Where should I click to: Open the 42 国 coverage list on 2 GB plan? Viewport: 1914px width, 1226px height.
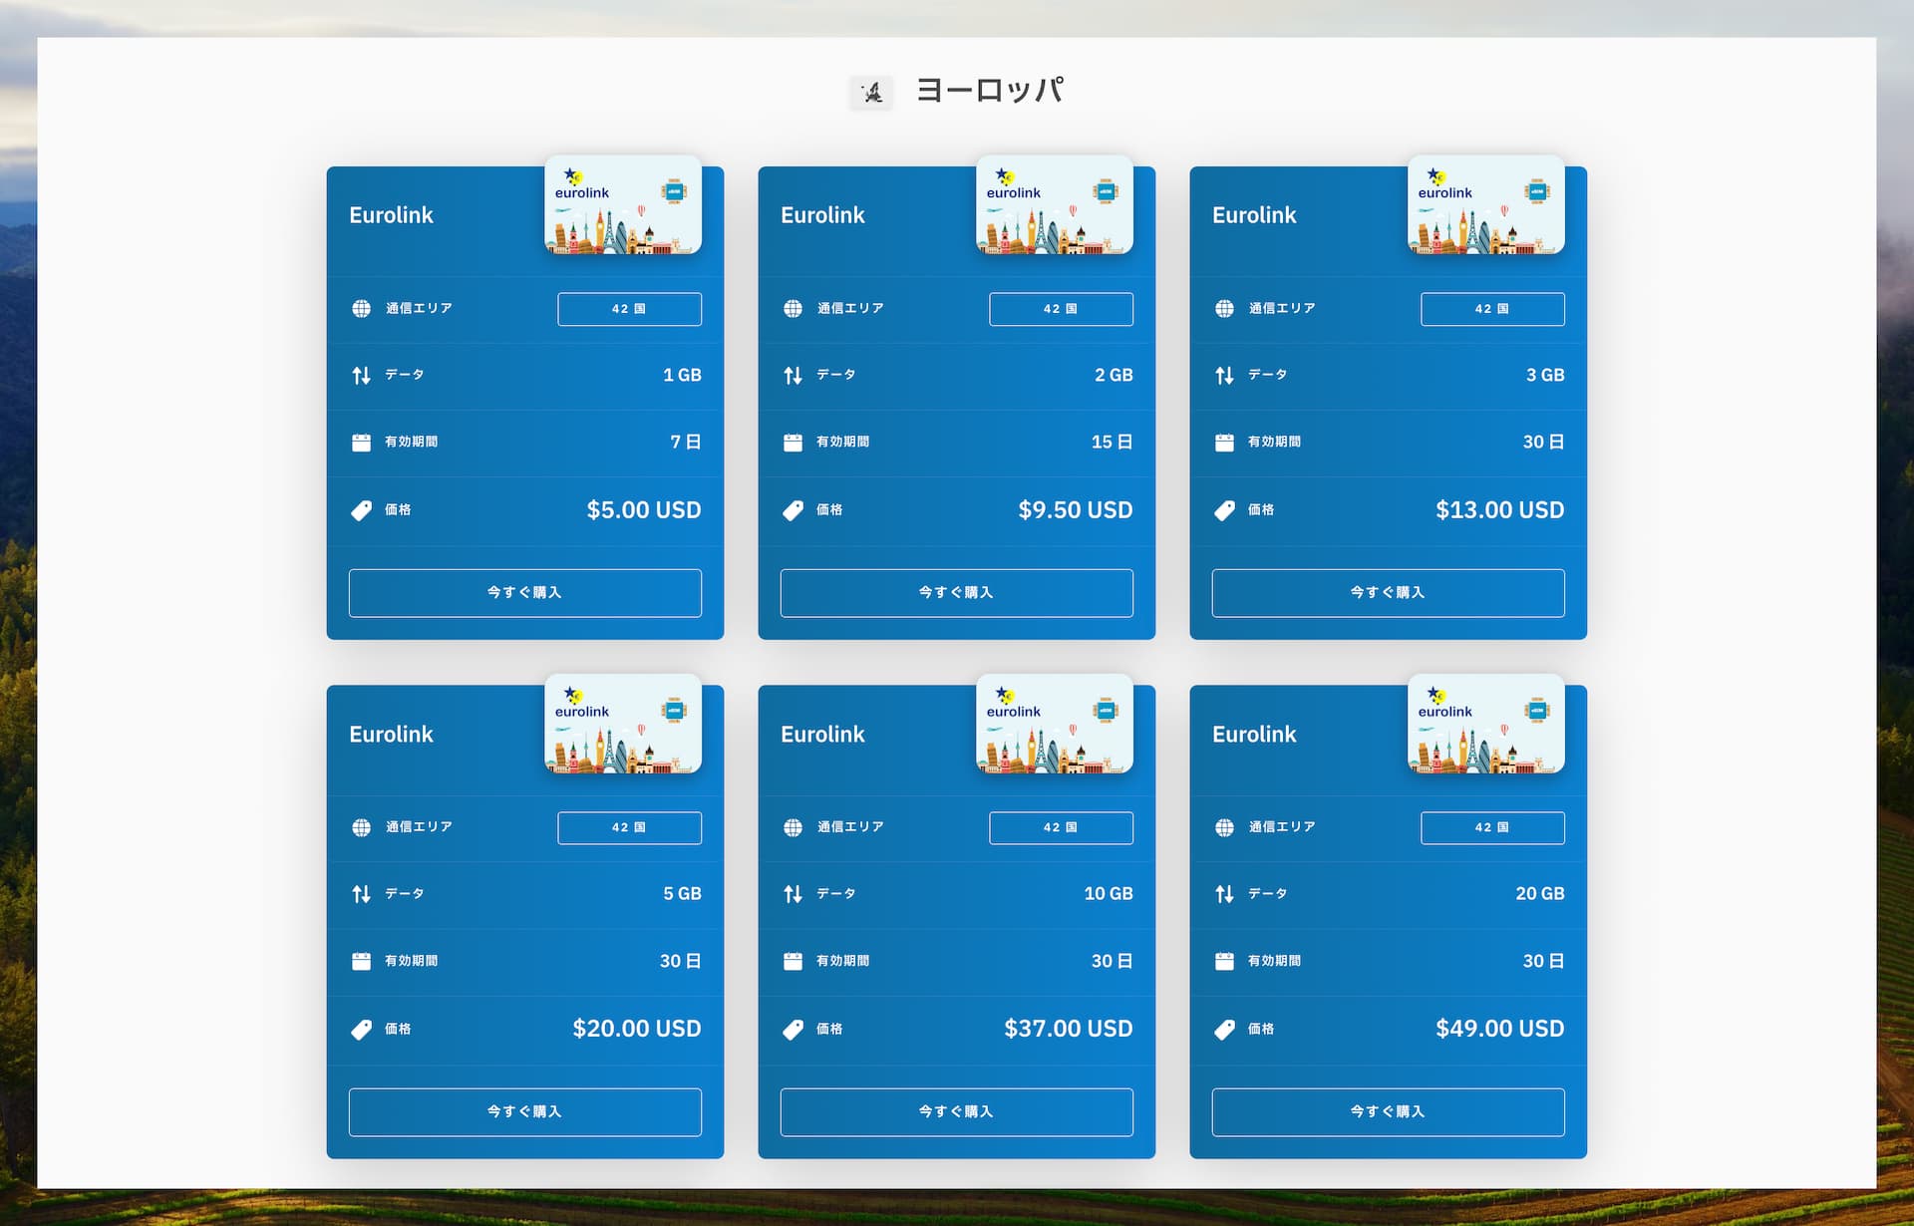1061,309
